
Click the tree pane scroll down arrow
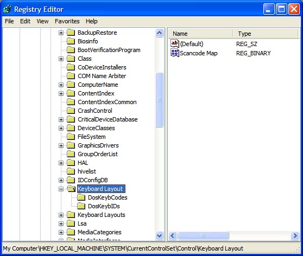click(x=160, y=235)
